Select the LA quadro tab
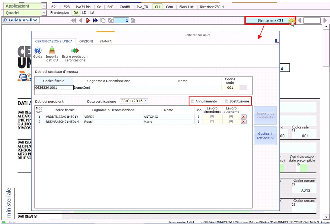Screen dimensions: 330x224 coord(92,13)
